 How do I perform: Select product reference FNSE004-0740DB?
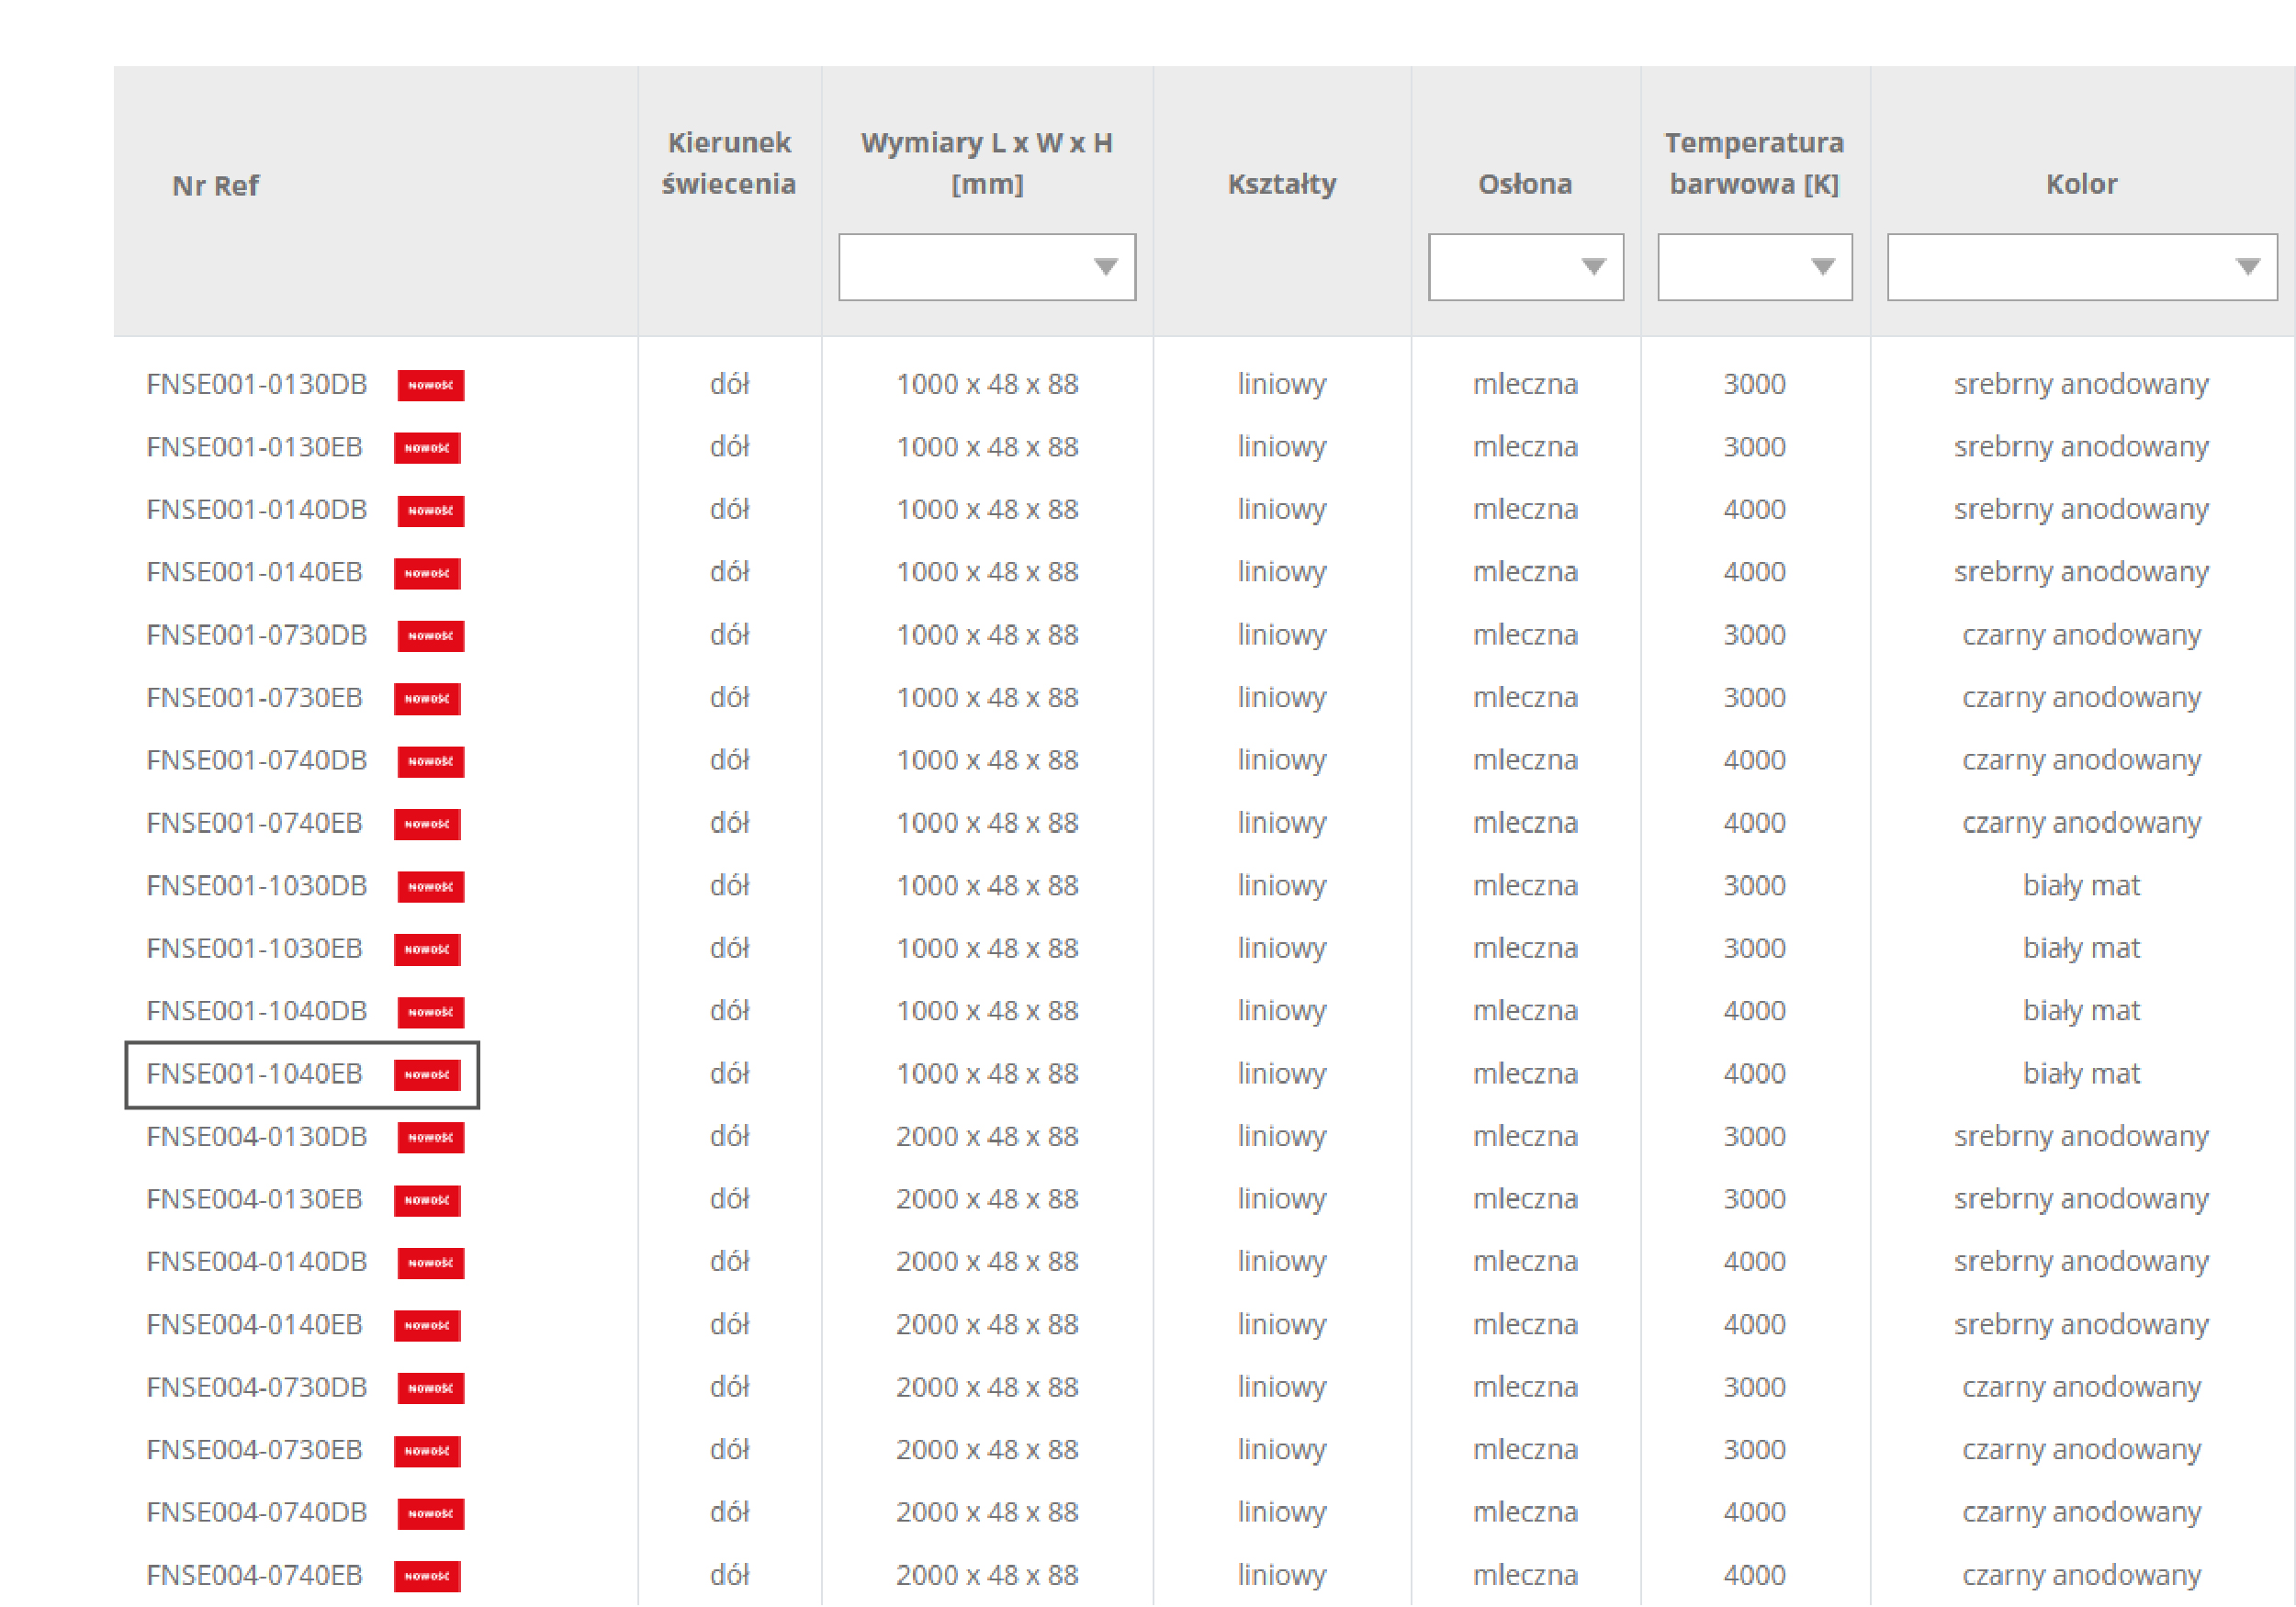tap(257, 1514)
